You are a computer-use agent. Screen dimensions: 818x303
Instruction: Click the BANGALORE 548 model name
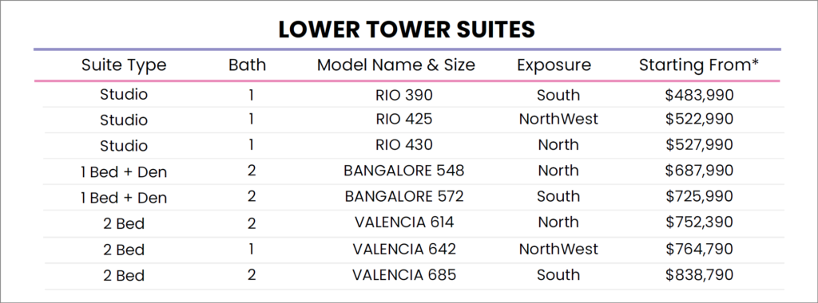coord(403,171)
